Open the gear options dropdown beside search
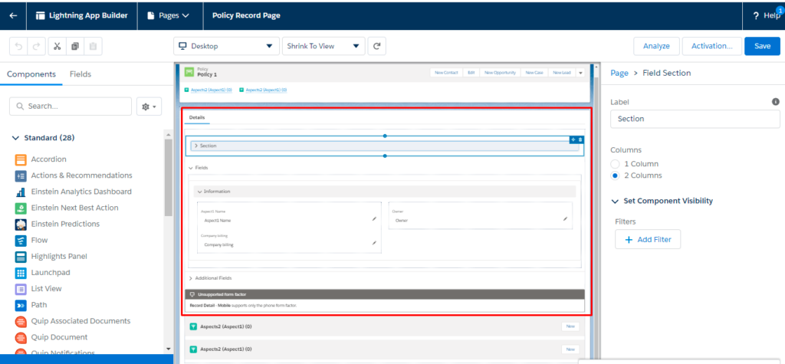This screenshot has height=364, width=785. [x=149, y=107]
